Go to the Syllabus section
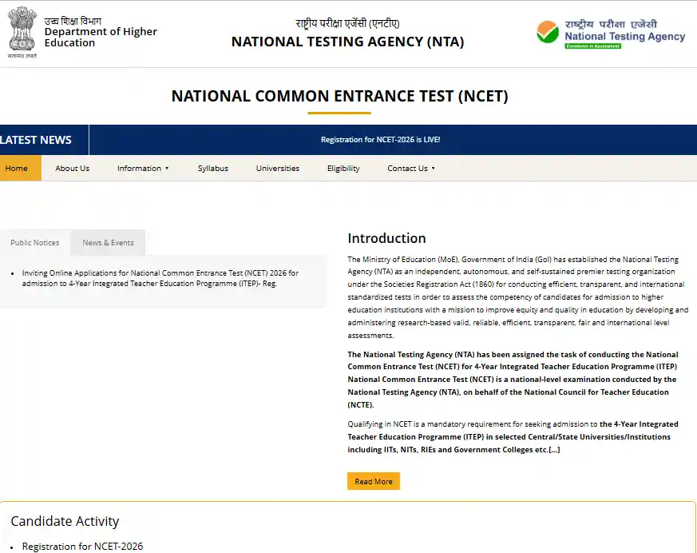The image size is (697, 553). [x=212, y=169]
